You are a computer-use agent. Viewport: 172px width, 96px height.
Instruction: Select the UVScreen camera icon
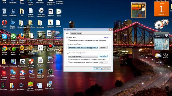[x=51, y=60]
